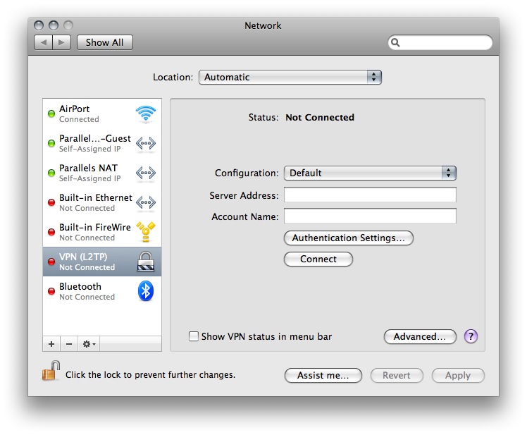The height and width of the screenshot is (435, 527).
Task: Enable Show VPN status in menu bar
Action: click(194, 336)
